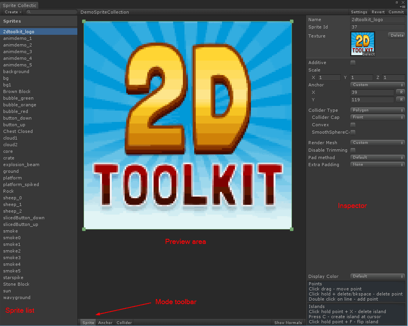
Task: Open the Settings panel
Action: [359, 12]
